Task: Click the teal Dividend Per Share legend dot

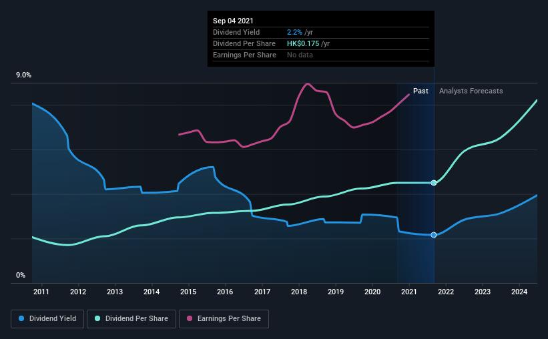Action: [x=97, y=318]
